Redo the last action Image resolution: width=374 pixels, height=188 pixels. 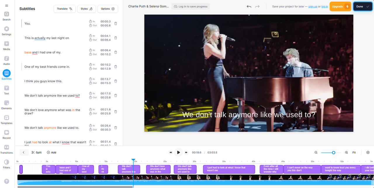257,6
